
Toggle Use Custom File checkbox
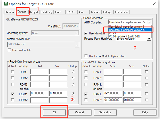point(9,50)
